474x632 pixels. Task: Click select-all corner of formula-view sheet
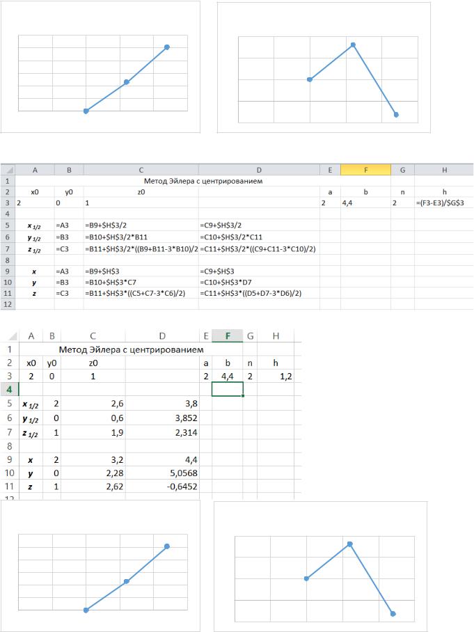[8, 170]
